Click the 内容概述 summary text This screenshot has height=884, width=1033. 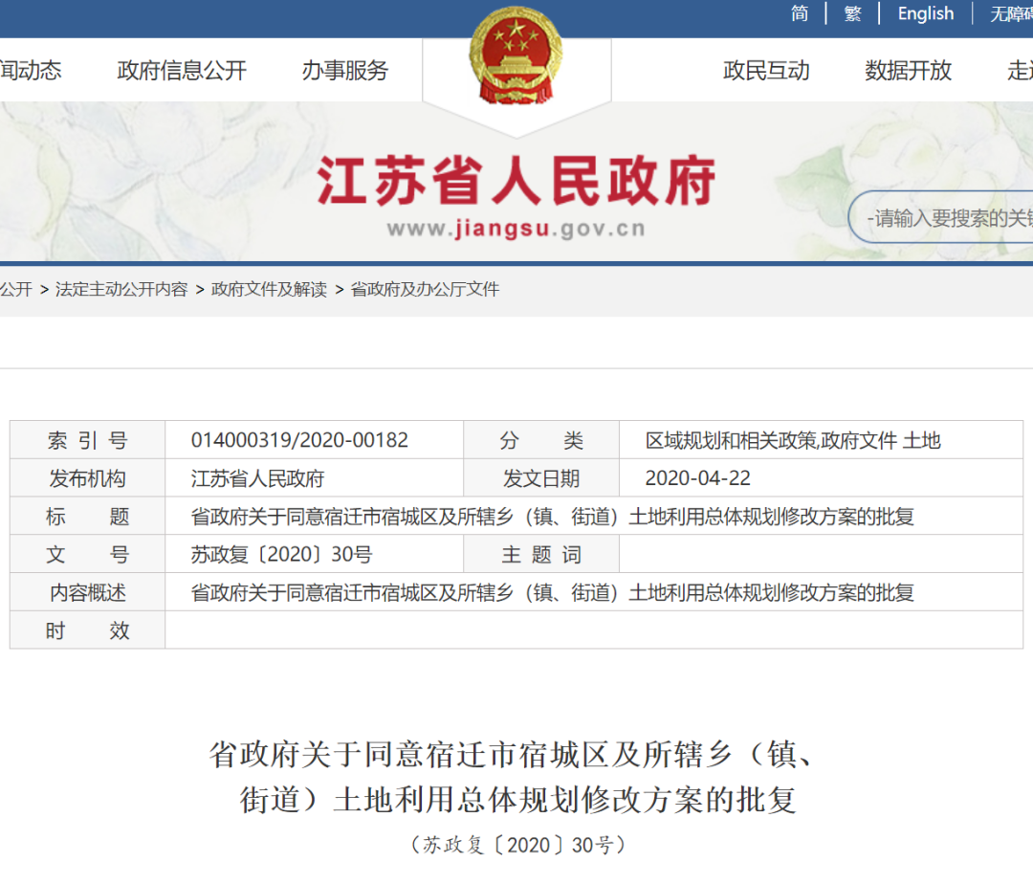coord(552,593)
